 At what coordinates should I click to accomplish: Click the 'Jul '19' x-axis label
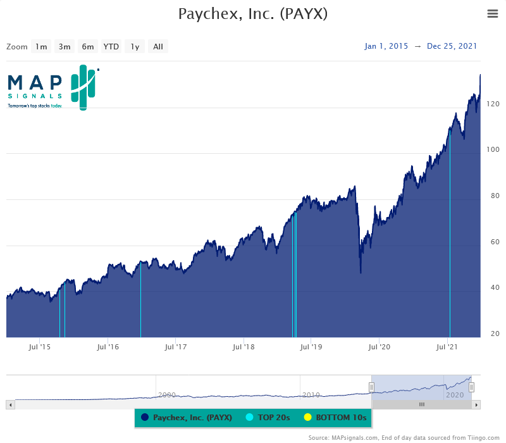(311, 347)
